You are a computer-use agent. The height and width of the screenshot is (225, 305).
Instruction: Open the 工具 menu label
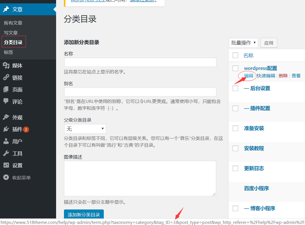pos(17,153)
